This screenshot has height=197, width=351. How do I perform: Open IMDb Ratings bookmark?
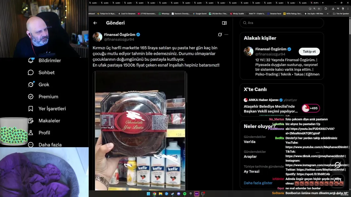293,14
